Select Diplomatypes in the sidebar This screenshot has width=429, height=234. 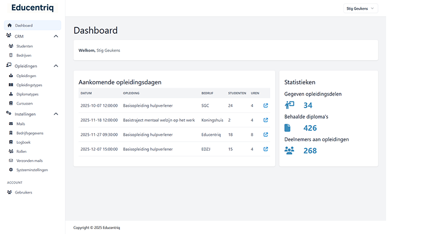27,94
